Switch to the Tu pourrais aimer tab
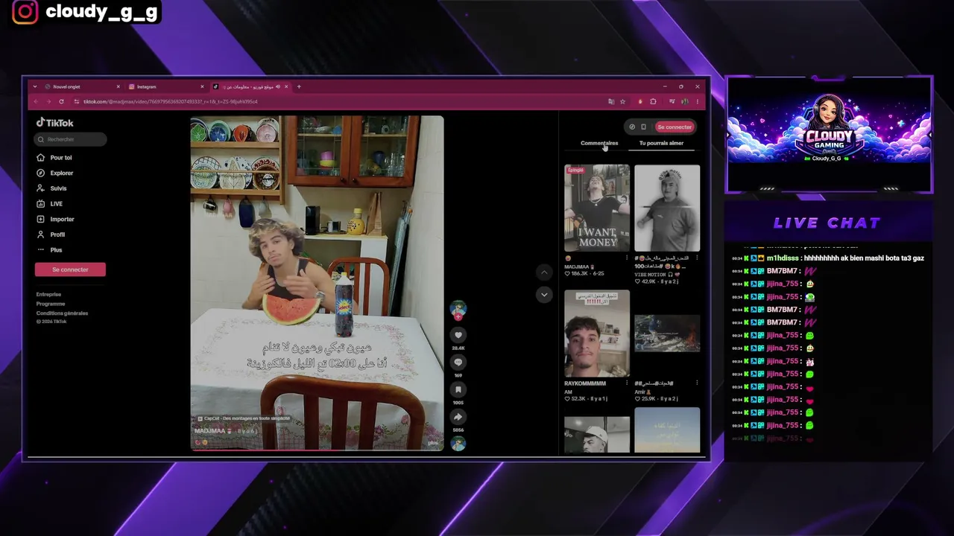Viewport: 954px width, 536px height. click(x=661, y=143)
